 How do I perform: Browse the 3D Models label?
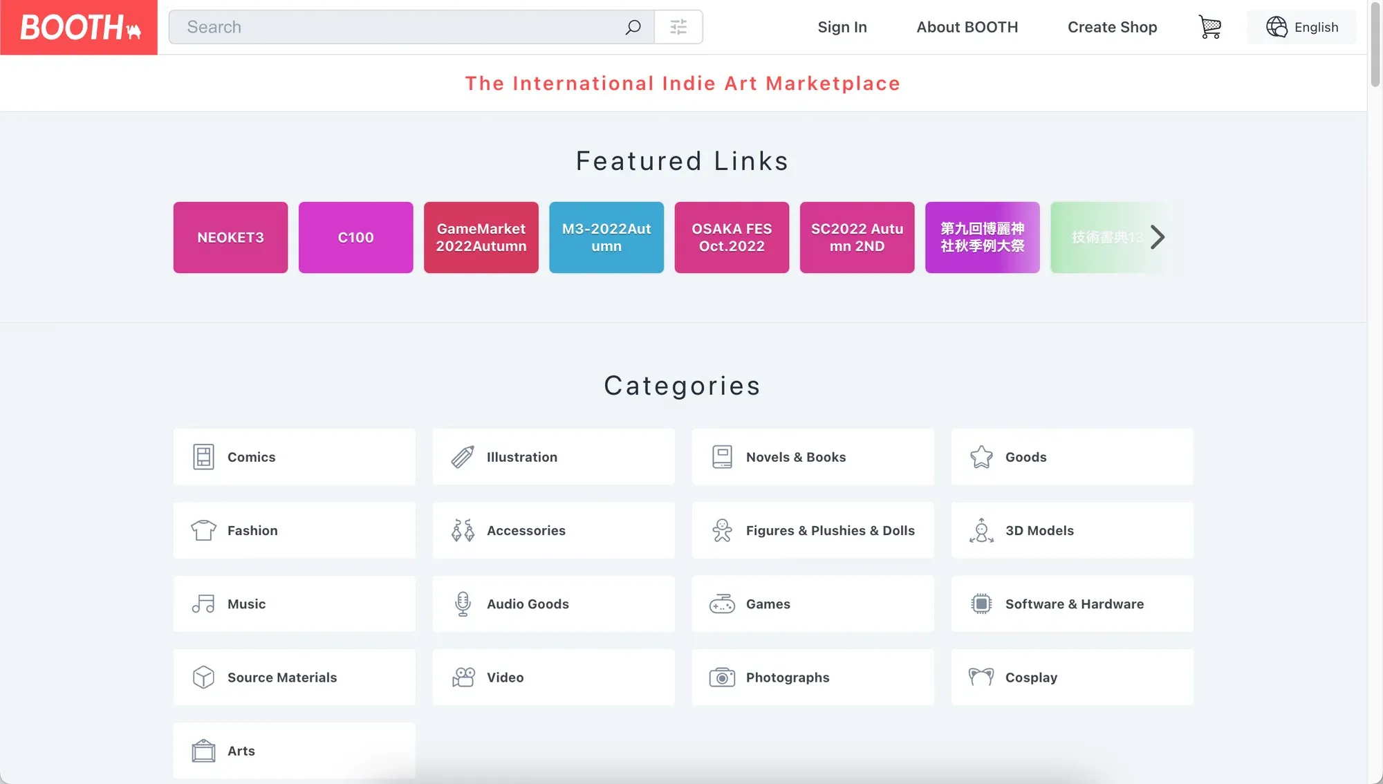point(1039,530)
